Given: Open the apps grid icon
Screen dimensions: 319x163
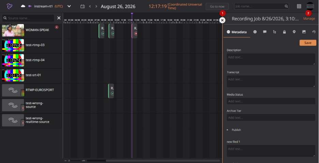Looking at the screenshot, I should pyautogui.click(x=299, y=6).
